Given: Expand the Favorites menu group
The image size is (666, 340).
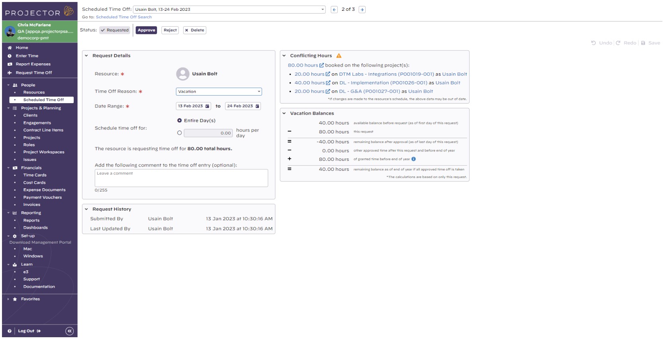Looking at the screenshot, I should pos(8,299).
